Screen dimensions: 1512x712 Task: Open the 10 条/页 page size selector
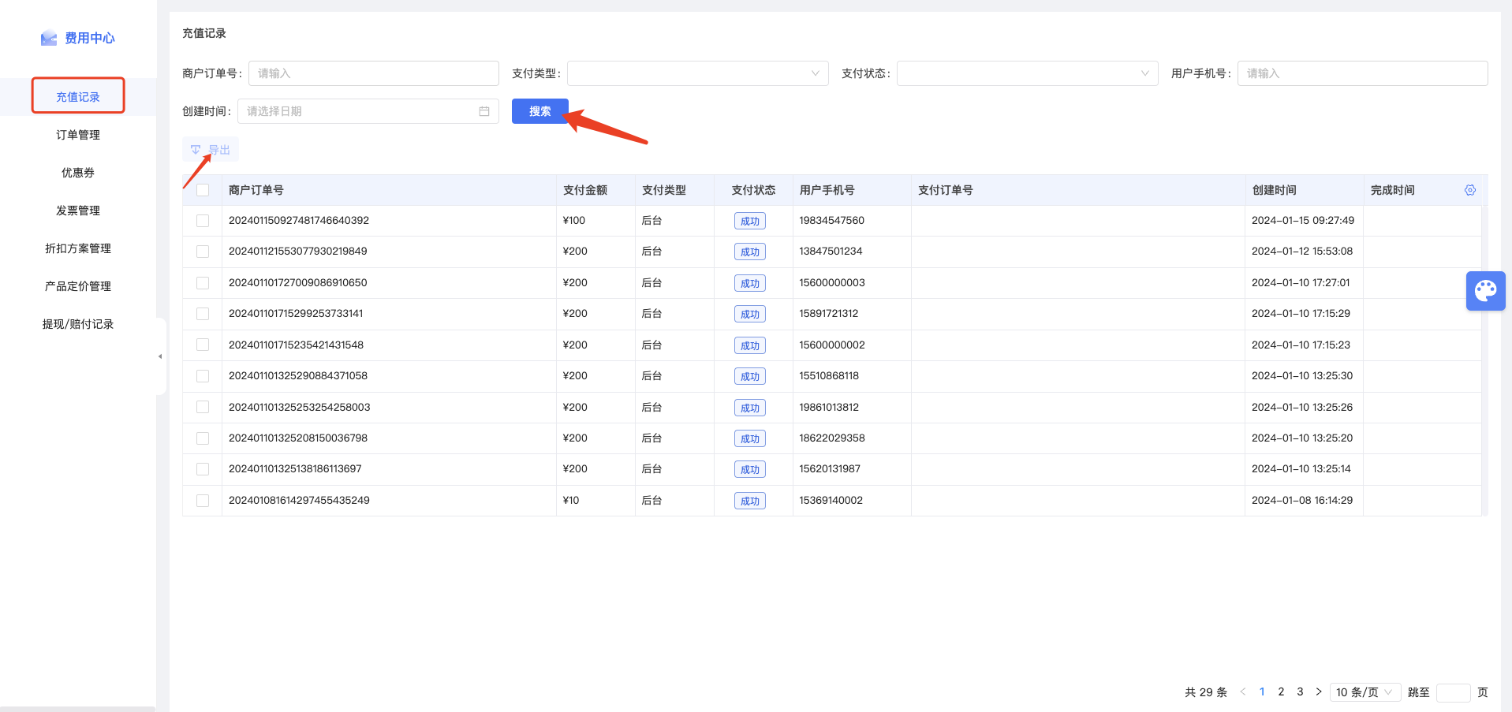coord(1365,692)
